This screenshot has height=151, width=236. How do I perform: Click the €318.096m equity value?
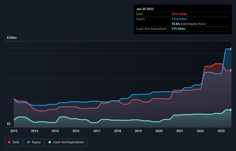click(179, 19)
